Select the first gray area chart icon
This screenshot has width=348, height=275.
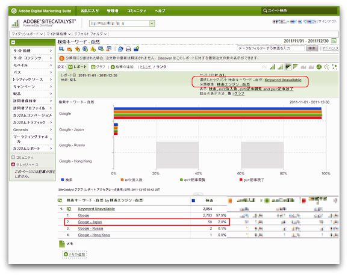303,67
